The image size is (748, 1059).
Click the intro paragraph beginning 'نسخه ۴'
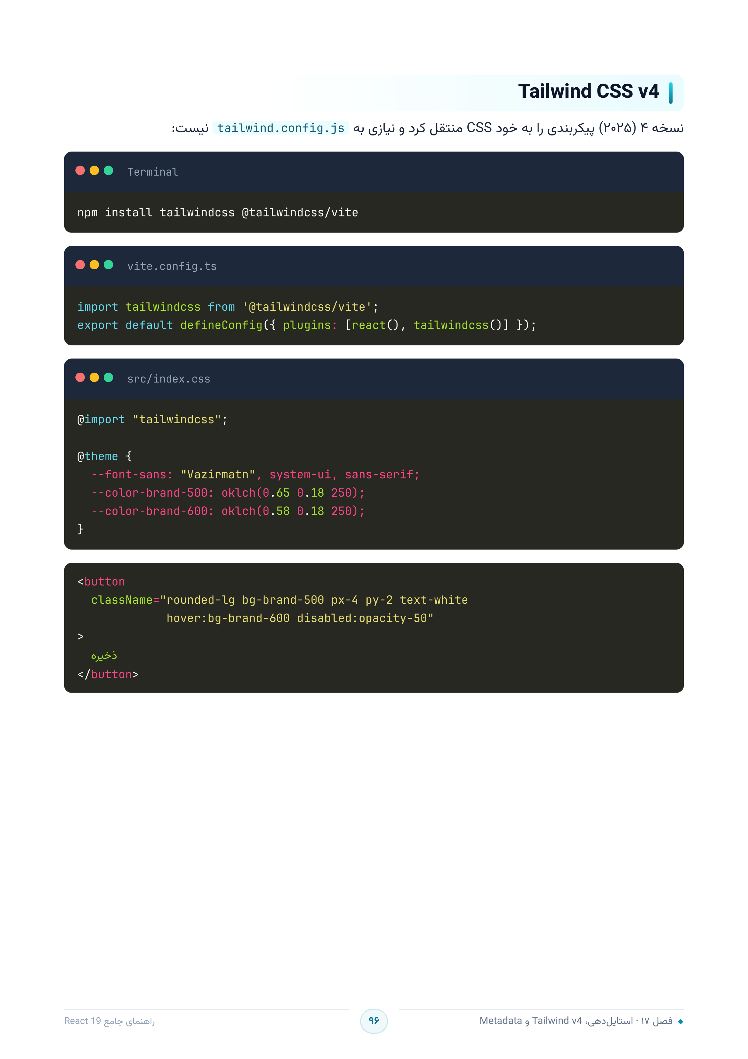(x=428, y=128)
